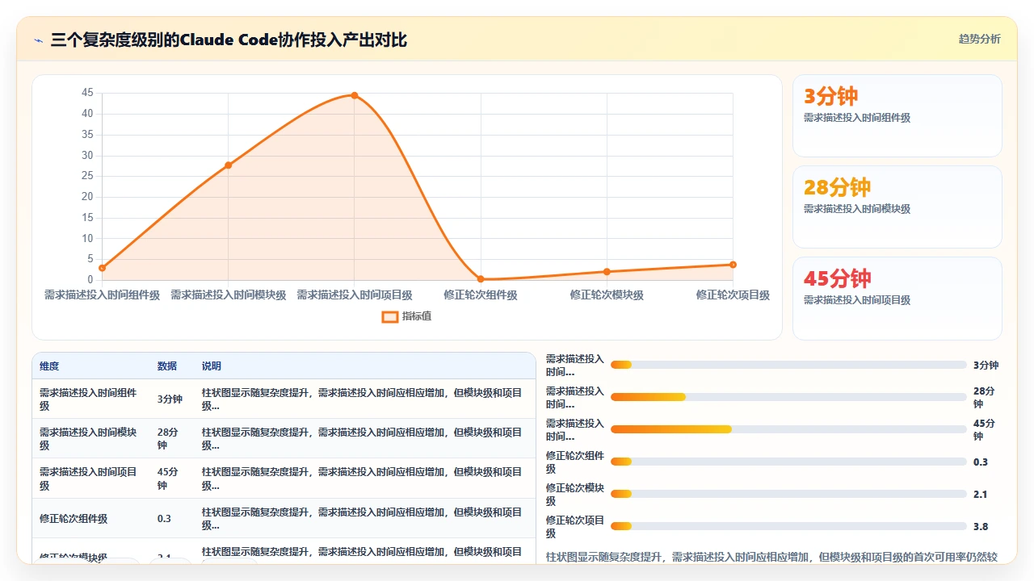
Task: Click the y-axis tick 15
Action: tap(87, 218)
